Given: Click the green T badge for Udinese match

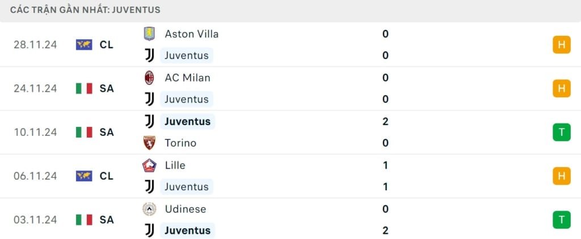Looking at the screenshot, I should 561,220.
